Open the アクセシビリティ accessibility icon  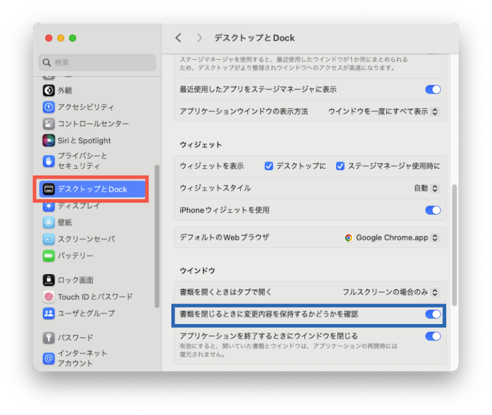coord(49,107)
